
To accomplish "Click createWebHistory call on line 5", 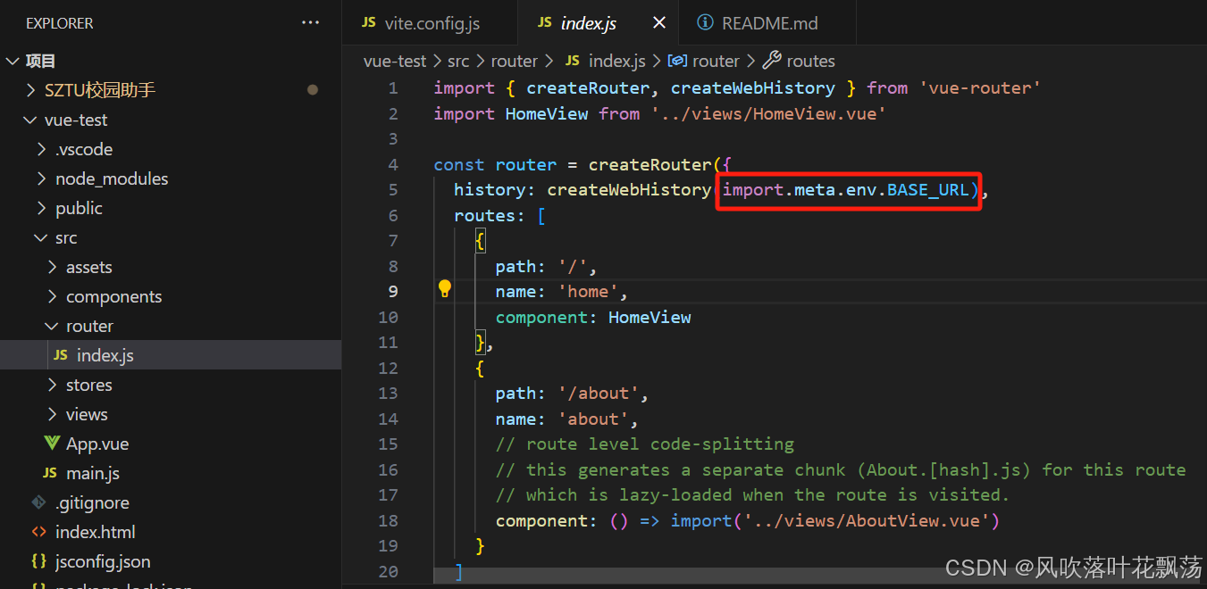I will pyautogui.click(x=629, y=189).
